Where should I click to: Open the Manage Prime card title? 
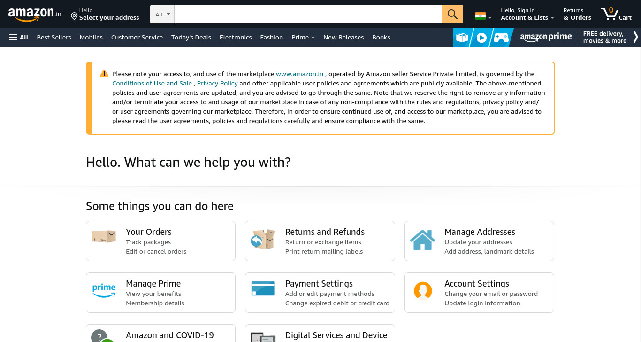click(x=153, y=284)
